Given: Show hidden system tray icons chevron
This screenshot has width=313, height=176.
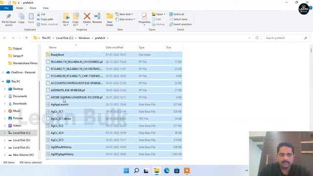Looking at the screenshot, I should [x=246, y=171].
